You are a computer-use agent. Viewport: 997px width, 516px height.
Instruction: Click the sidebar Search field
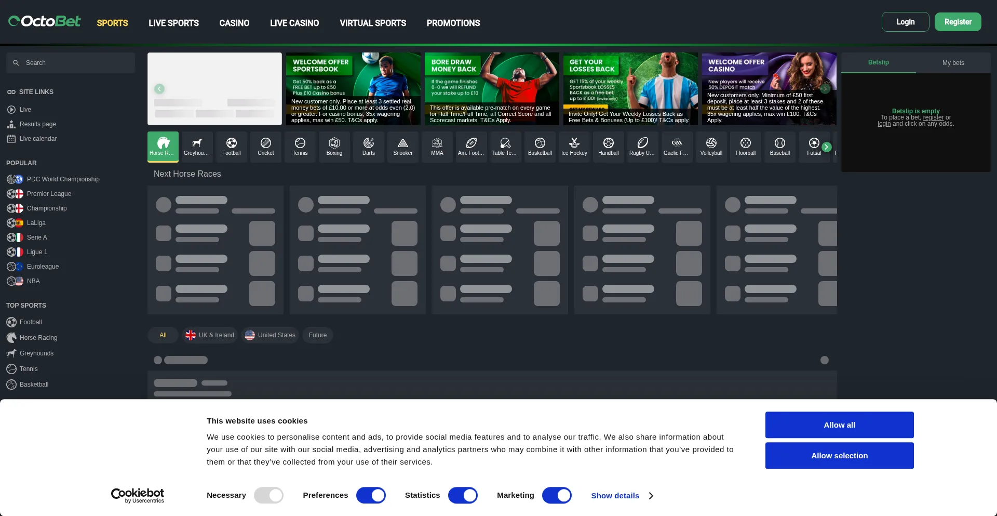coord(70,62)
